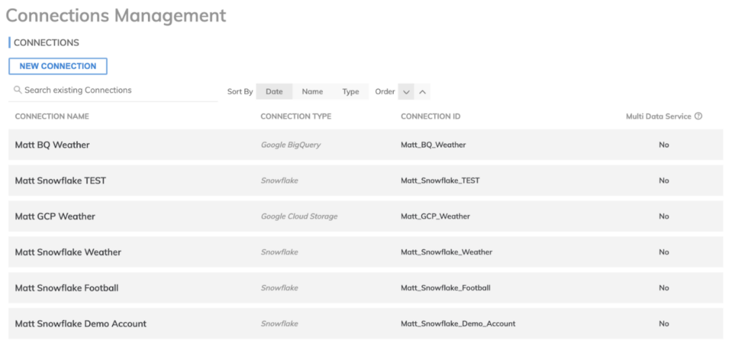Sort connections by Name
736x356 pixels.
point(312,91)
